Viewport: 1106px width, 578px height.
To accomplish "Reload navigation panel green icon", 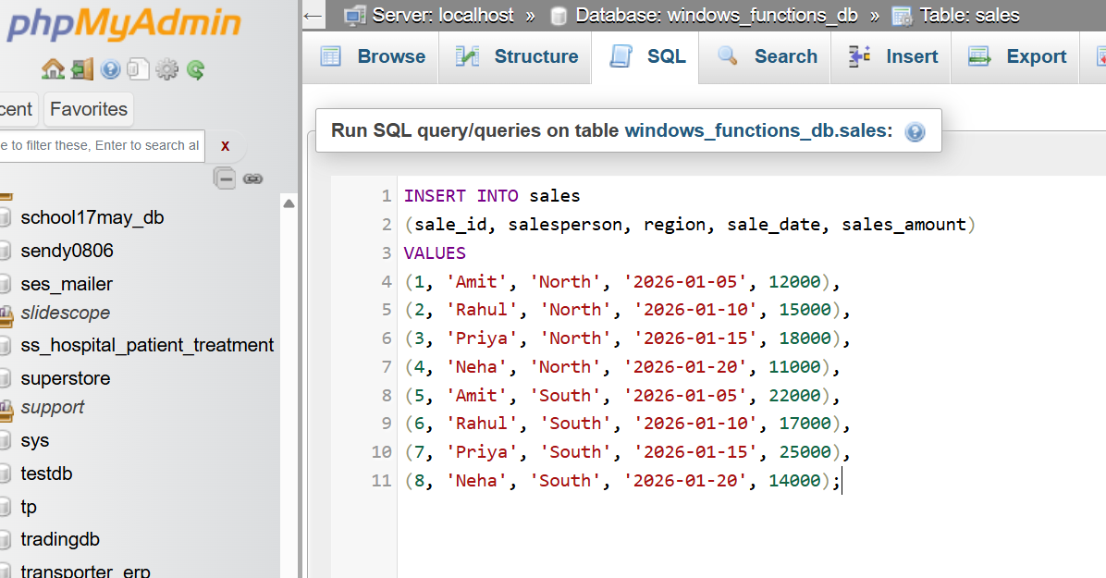I will tap(196, 69).
